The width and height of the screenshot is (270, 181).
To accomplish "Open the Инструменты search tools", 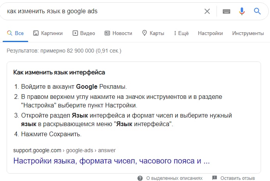I will click(248, 33).
